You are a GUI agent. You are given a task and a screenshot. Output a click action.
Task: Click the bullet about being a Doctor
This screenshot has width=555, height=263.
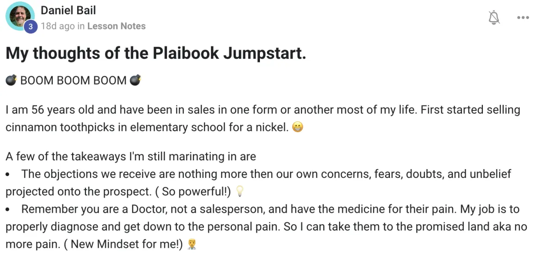pyautogui.click(x=266, y=226)
